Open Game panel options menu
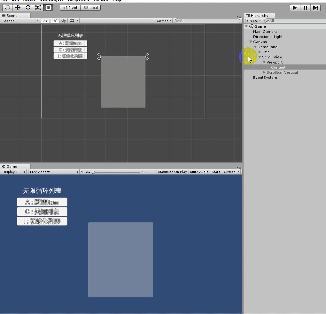 tap(239, 168)
